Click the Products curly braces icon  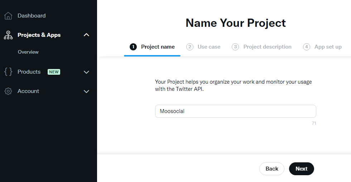click(x=8, y=72)
